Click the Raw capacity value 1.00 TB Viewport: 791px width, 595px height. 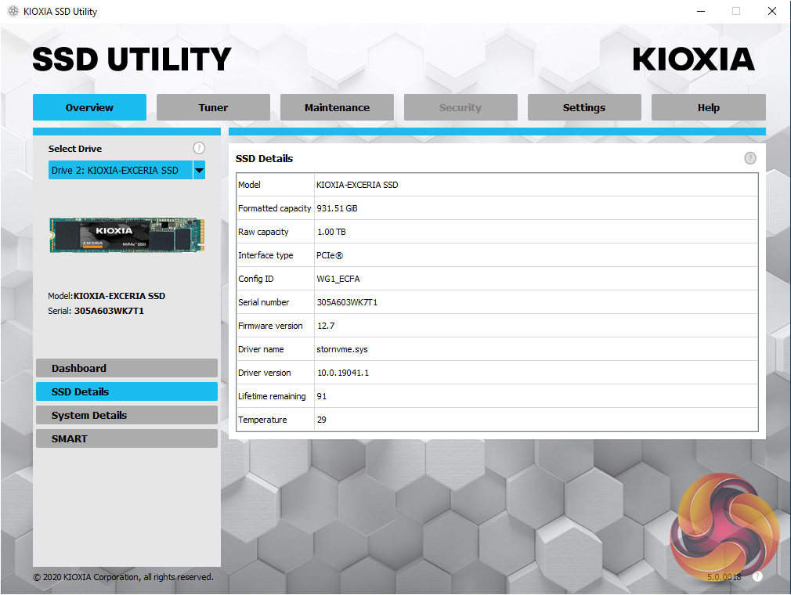pos(331,232)
